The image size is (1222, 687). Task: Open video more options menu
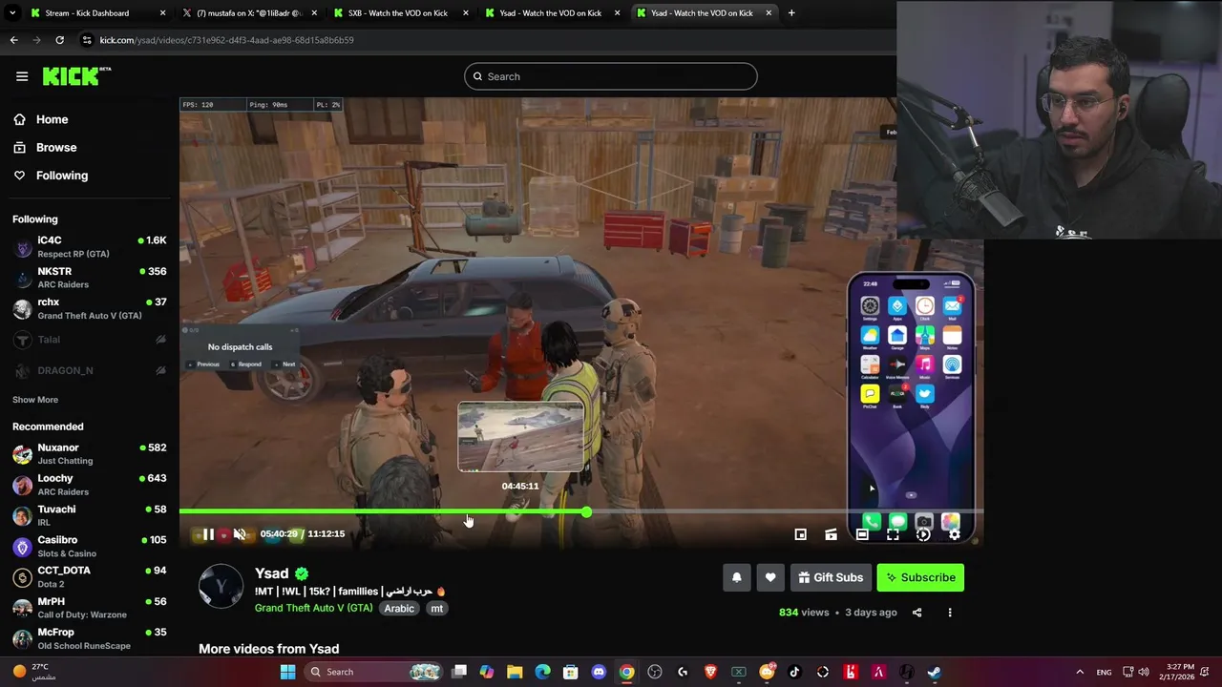[x=950, y=613]
